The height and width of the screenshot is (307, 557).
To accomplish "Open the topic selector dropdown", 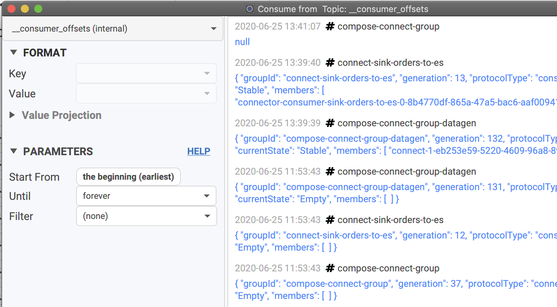I will 113,29.
